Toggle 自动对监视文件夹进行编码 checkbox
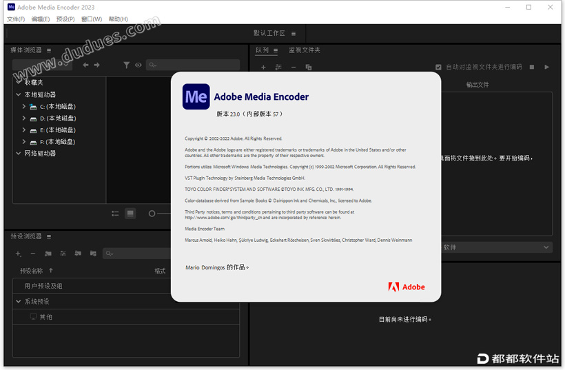This screenshot has width=565, height=370. (x=438, y=67)
